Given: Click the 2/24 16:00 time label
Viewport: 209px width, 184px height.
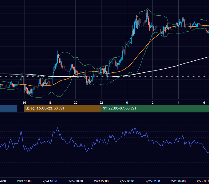Looking at the screenshot, I should 24,181.
